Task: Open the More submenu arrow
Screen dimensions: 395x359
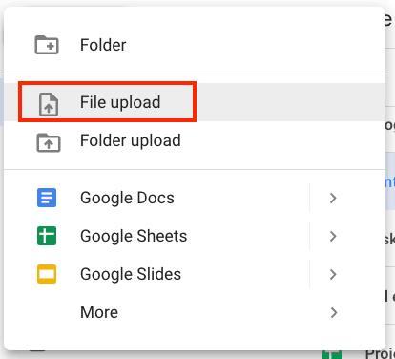Action: click(333, 312)
